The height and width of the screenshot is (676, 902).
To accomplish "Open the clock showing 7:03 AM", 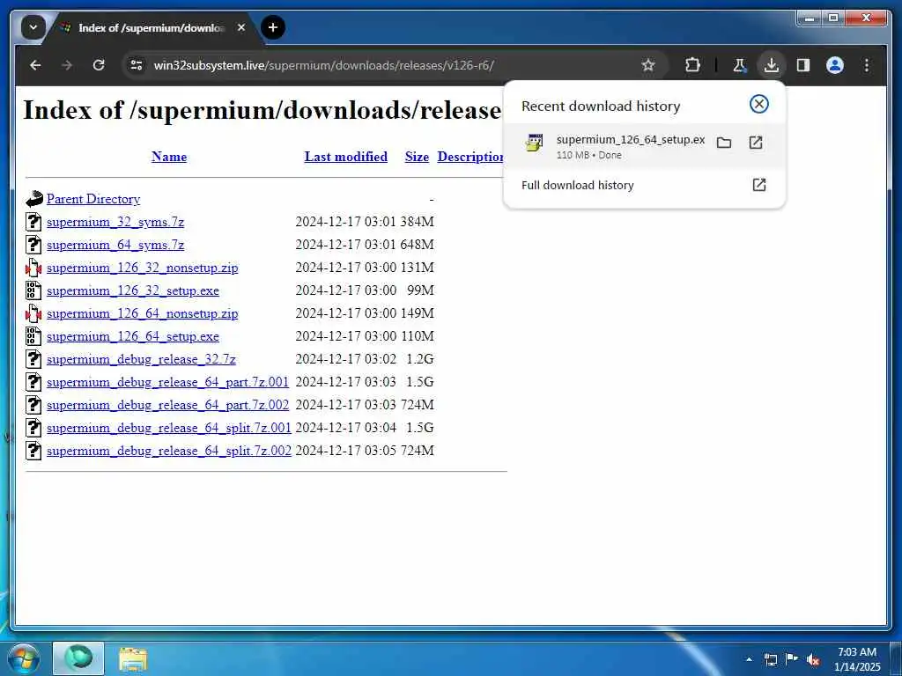I will coord(857,659).
